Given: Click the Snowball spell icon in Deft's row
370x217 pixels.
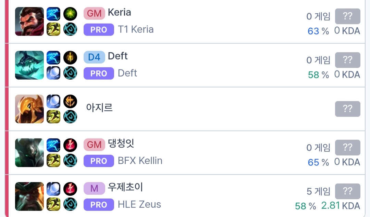Looking at the screenshot, I should 53,73.
